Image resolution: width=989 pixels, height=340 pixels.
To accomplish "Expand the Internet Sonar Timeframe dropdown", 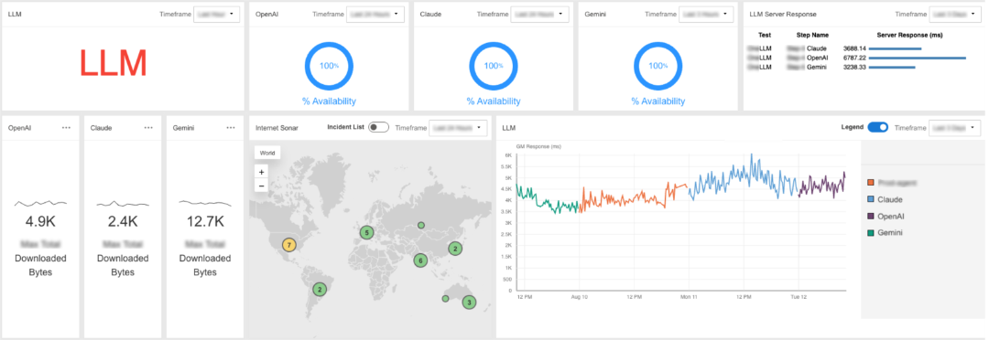I will pos(458,128).
